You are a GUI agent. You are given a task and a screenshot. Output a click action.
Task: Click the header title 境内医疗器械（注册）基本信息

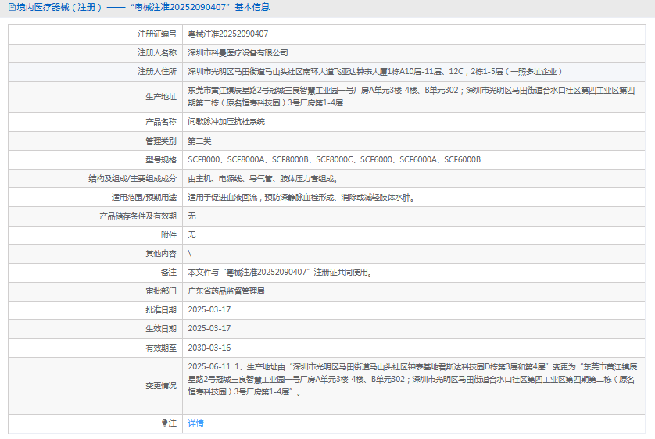[143, 7]
